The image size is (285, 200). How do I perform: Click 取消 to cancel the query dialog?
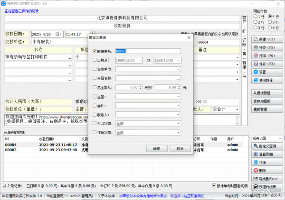[x=180, y=148]
